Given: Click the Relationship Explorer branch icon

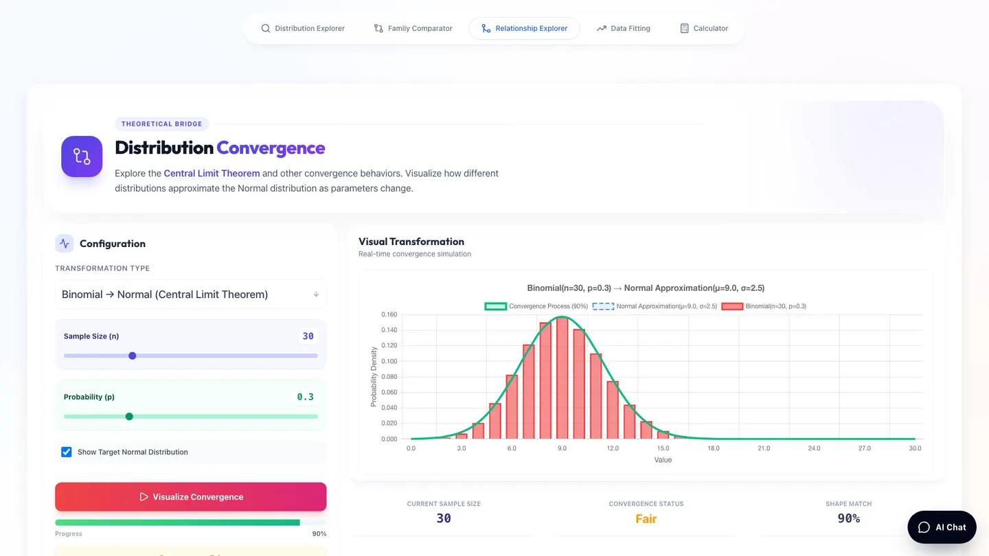Looking at the screenshot, I should coord(486,28).
